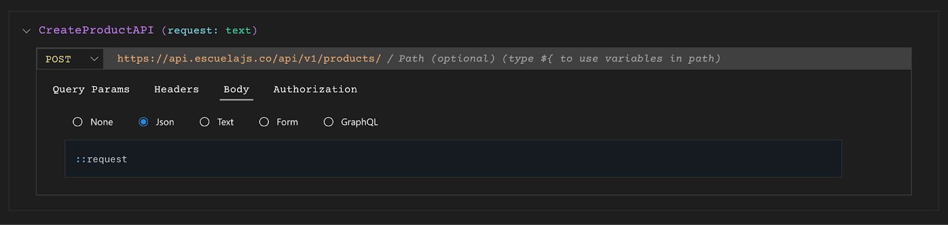The height and width of the screenshot is (225, 948).
Task: Click empty area of the JSON body editor
Action: point(474,159)
